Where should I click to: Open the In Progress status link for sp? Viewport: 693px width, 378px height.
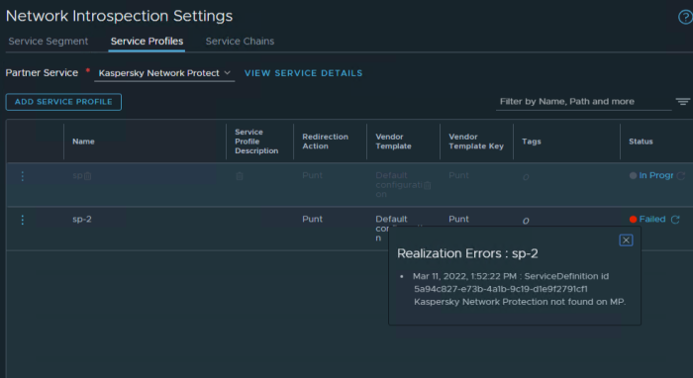click(655, 175)
